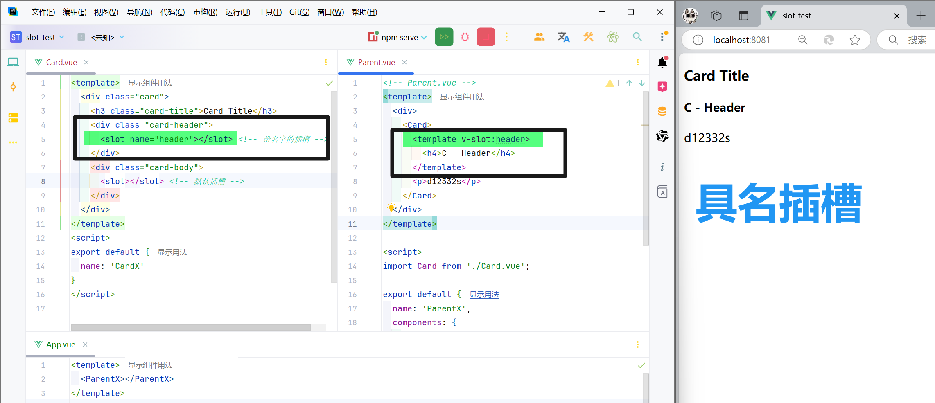Close the slot-test browser tab
This screenshot has width=935, height=403.
click(x=897, y=16)
